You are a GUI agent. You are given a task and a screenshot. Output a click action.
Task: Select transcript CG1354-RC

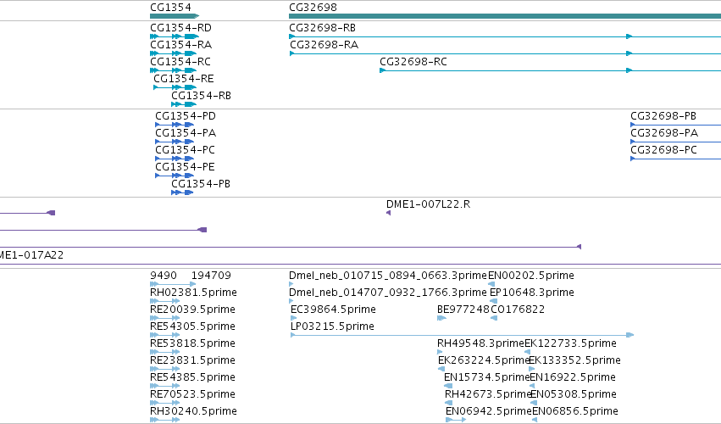point(180,62)
